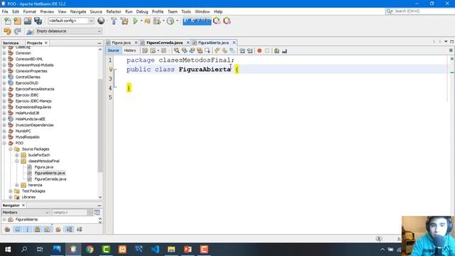This screenshot has width=455, height=256.
Task: Open Chrome from the taskbar
Action: pos(90,250)
